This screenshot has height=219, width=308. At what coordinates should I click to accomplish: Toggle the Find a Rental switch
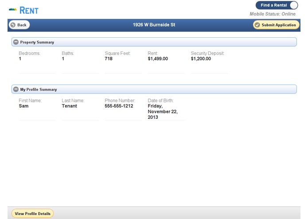(x=277, y=5)
